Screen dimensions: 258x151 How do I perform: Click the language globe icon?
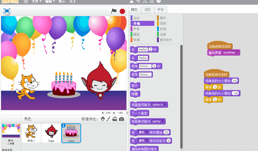click(x=26, y=1)
